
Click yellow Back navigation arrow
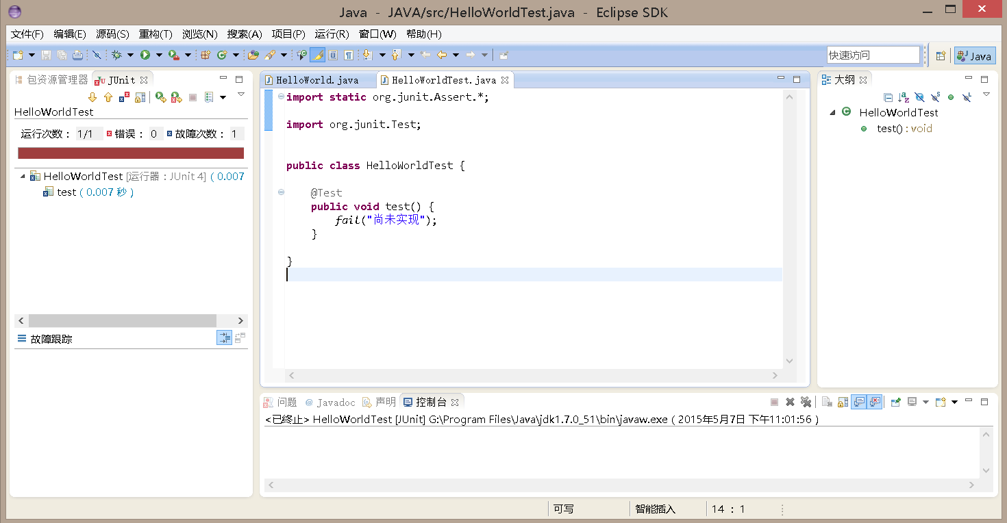coord(442,55)
